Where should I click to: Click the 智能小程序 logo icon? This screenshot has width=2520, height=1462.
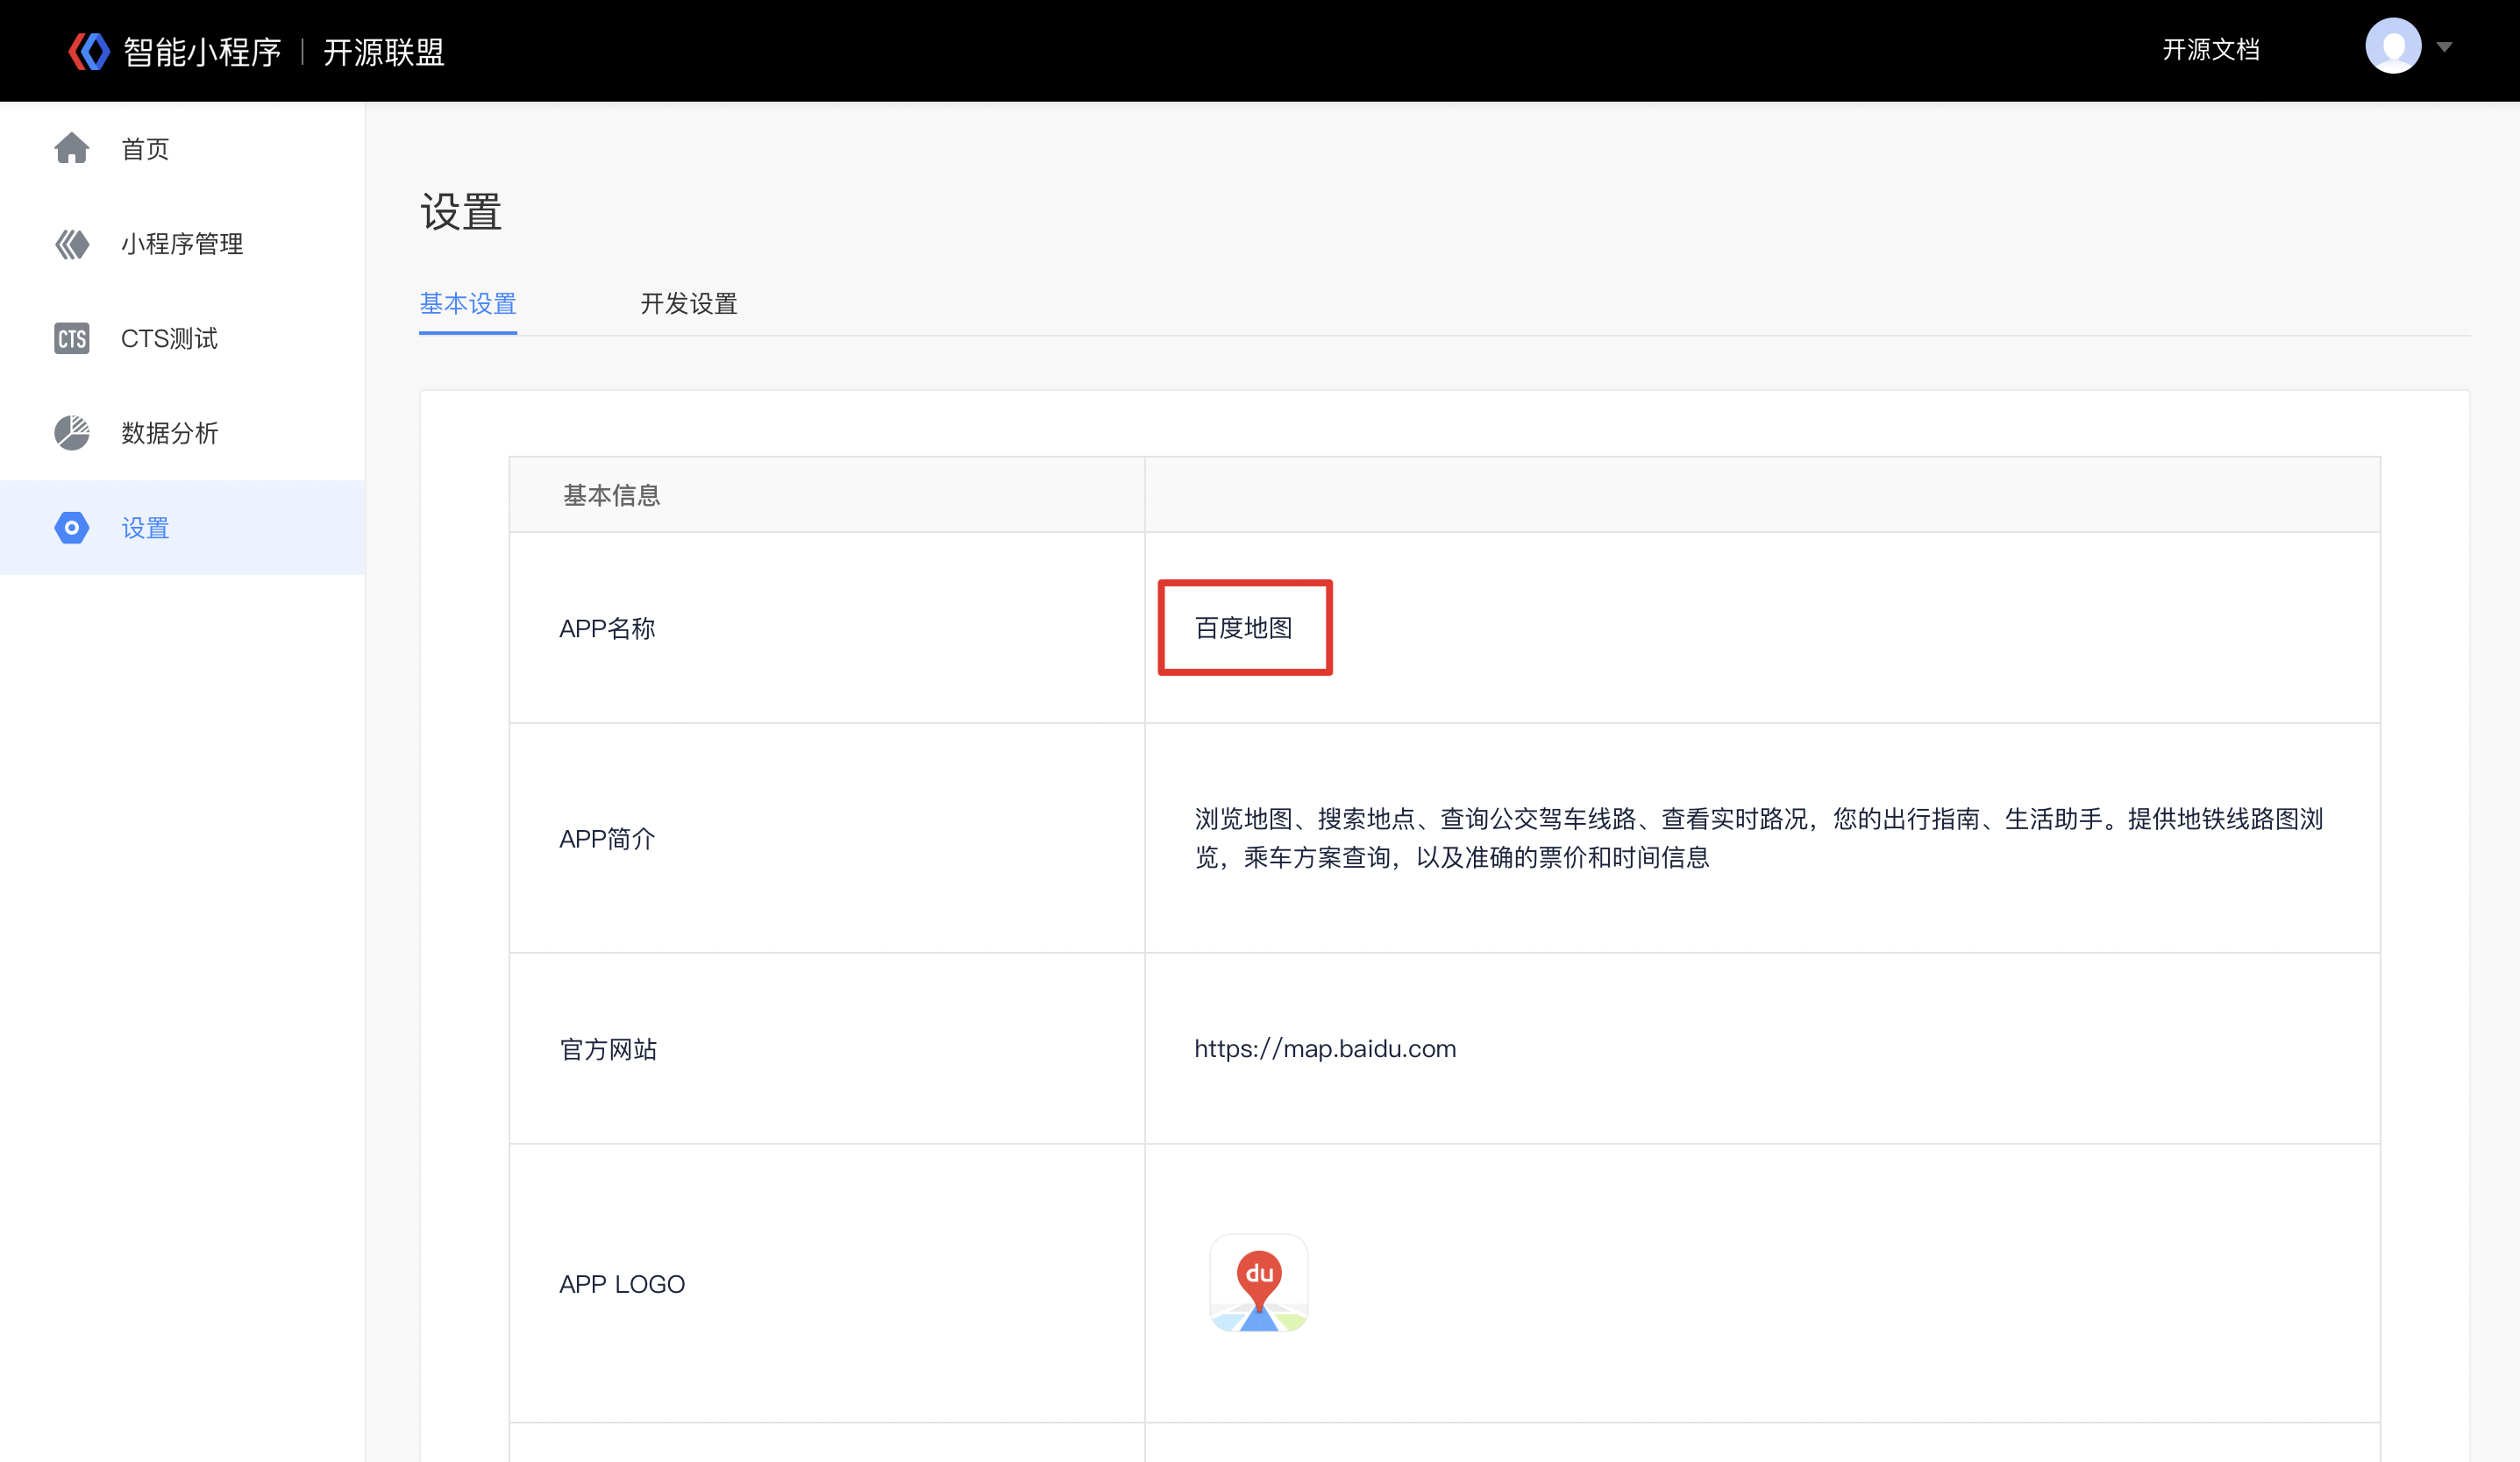click(89, 51)
